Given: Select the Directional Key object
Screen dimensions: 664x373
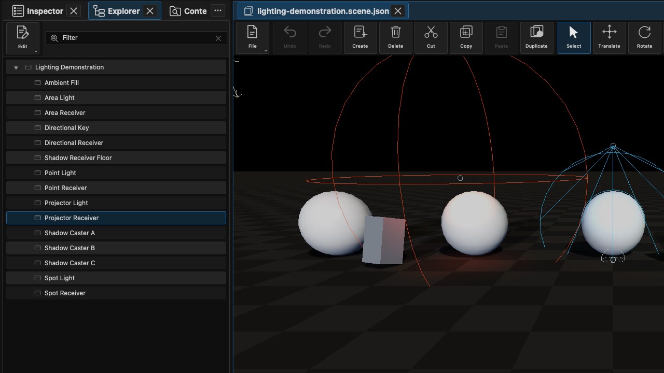Looking at the screenshot, I should tap(116, 128).
